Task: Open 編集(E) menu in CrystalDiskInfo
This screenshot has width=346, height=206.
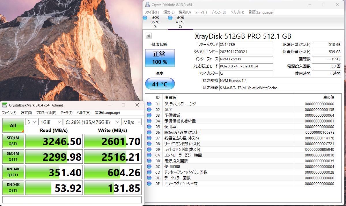Action: 169,12
